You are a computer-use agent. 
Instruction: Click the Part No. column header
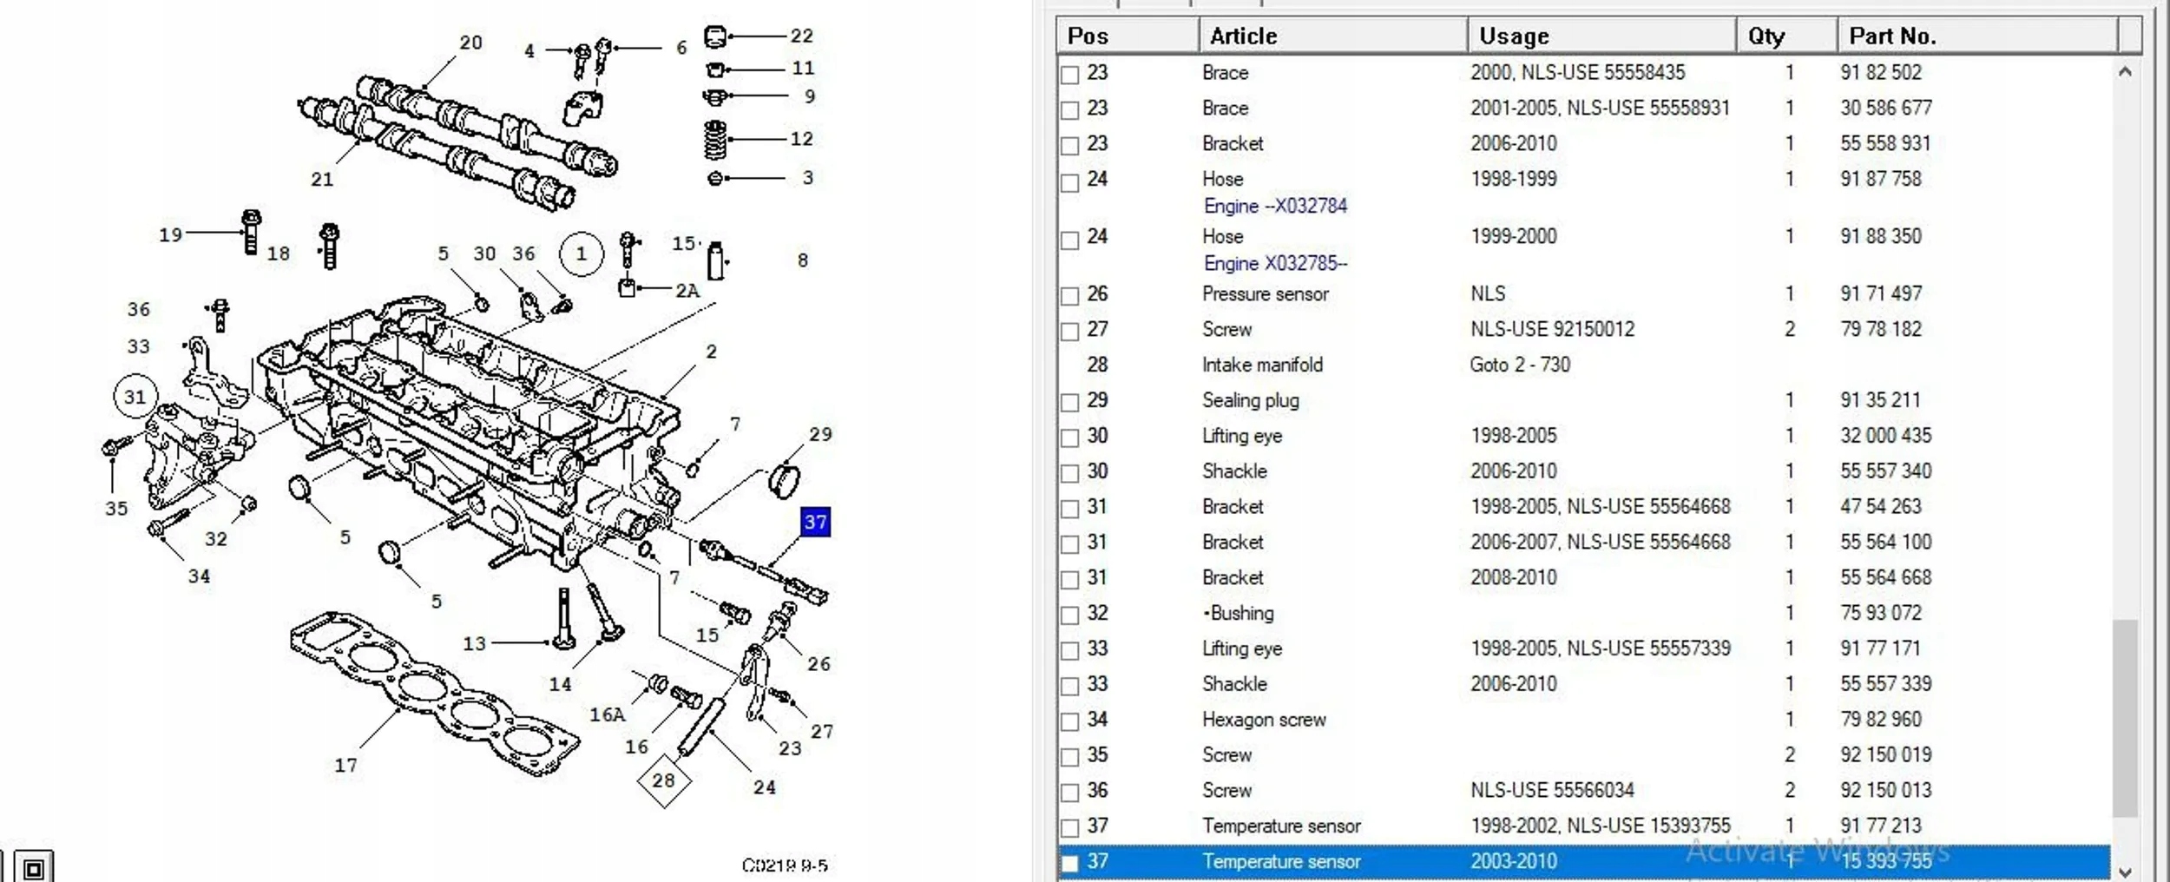coord(1976,36)
